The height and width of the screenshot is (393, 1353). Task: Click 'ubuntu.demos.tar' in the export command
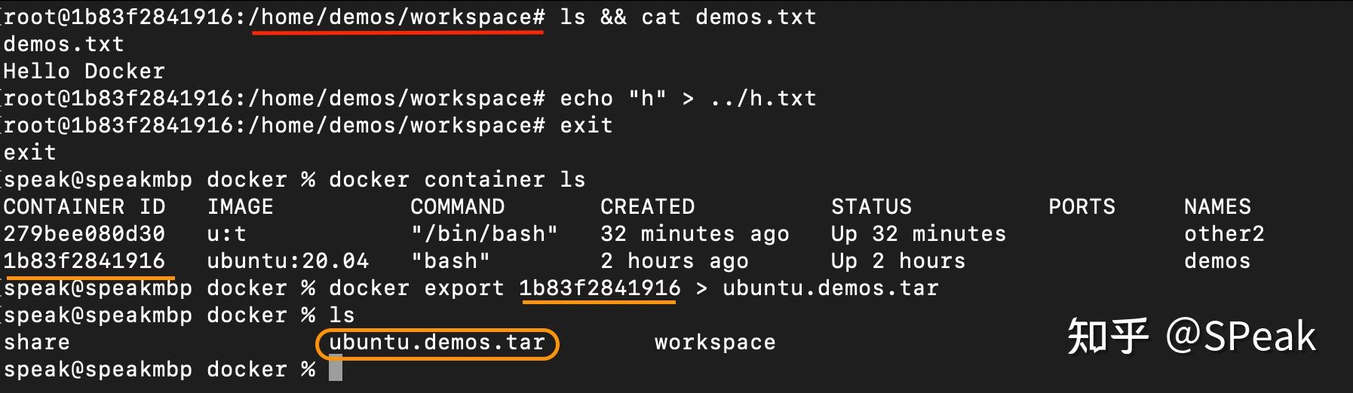(x=831, y=288)
